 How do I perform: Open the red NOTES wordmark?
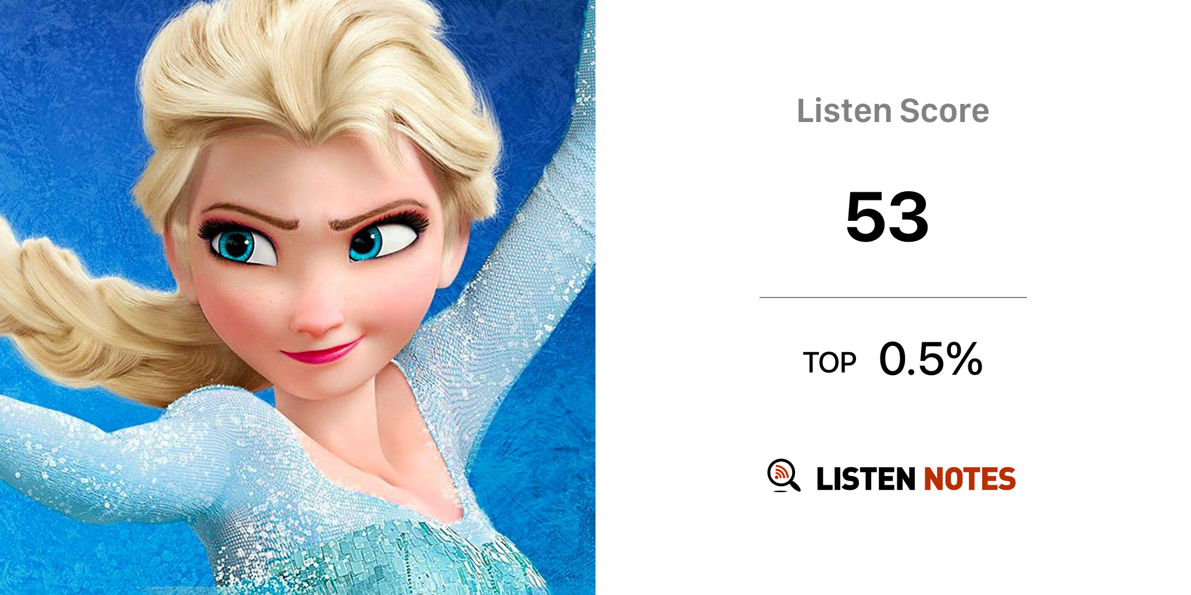[x=969, y=479]
